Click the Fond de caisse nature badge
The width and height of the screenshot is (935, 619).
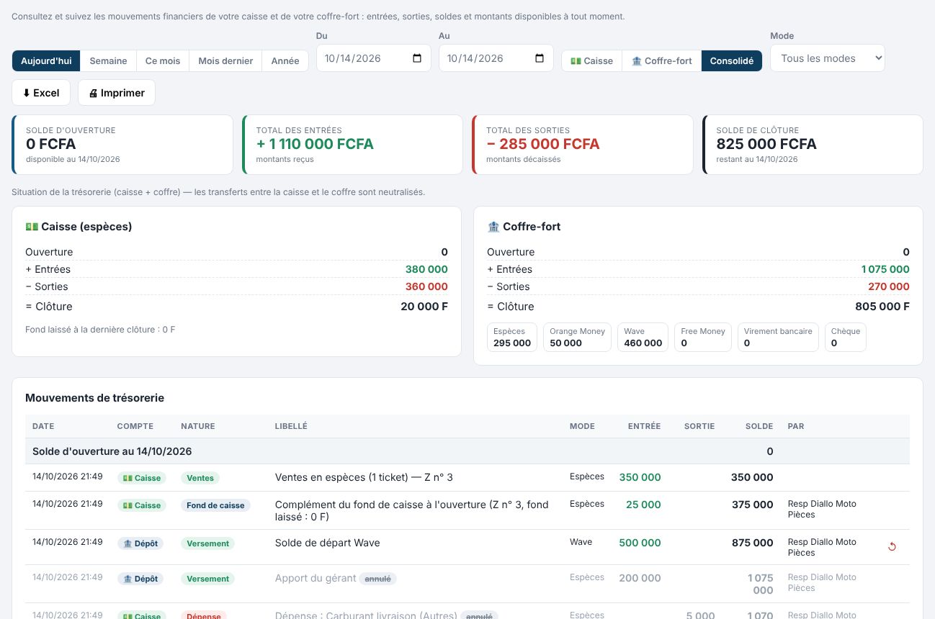coord(215,505)
